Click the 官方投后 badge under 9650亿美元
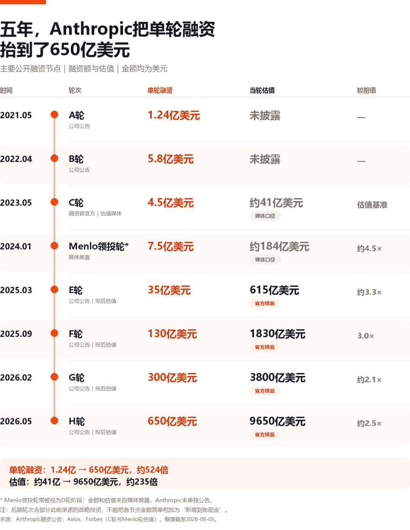The height and width of the screenshot is (530, 410). click(x=265, y=435)
